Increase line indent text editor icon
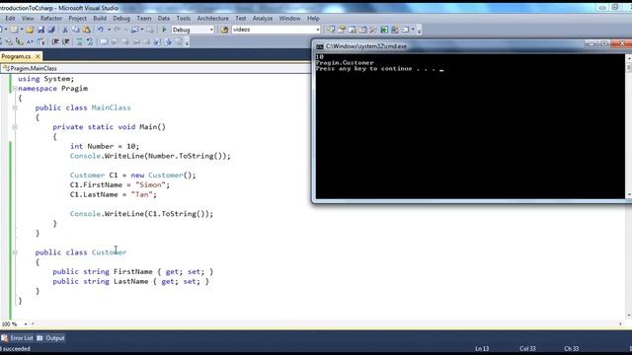632x355 pixels. tap(66, 41)
